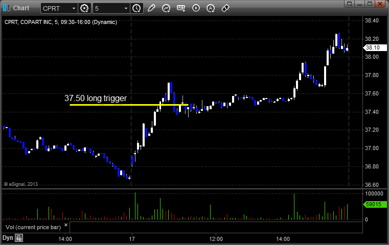This screenshot has height=245, width=389.
Task: Select the yellow trigger line on chart
Action: click(129, 105)
